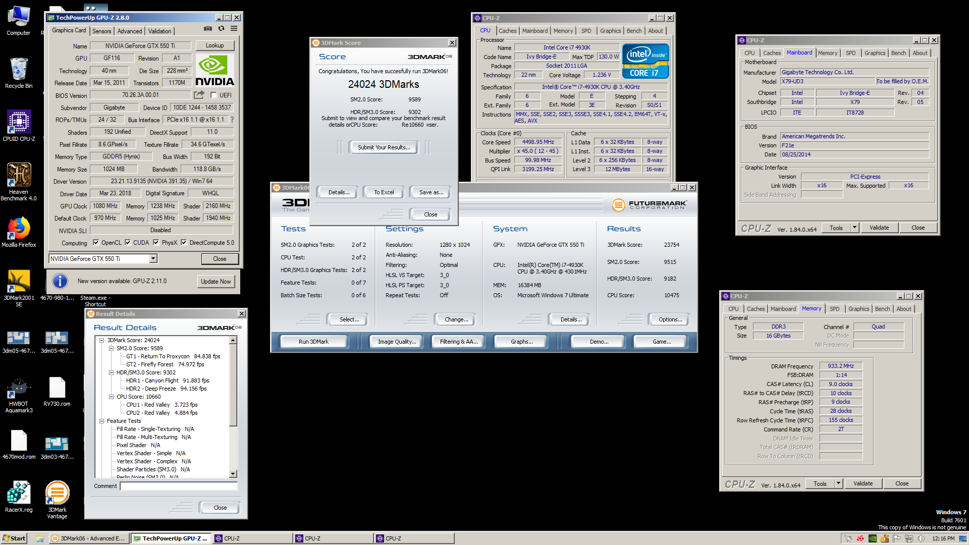Click the volume speaker tray icon

tap(922, 538)
